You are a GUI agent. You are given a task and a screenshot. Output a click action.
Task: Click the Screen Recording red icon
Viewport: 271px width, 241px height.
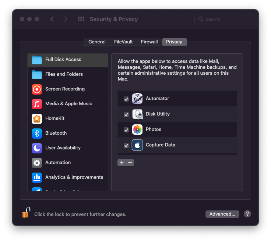(37, 89)
